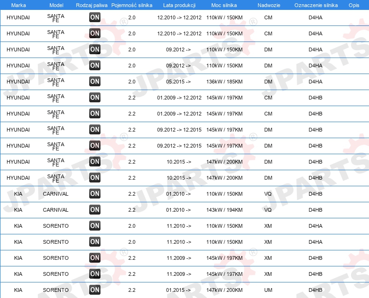The height and width of the screenshot is (298, 369).
Task: Click VQ in the 143kW / 194KM row
Action: 268,210
